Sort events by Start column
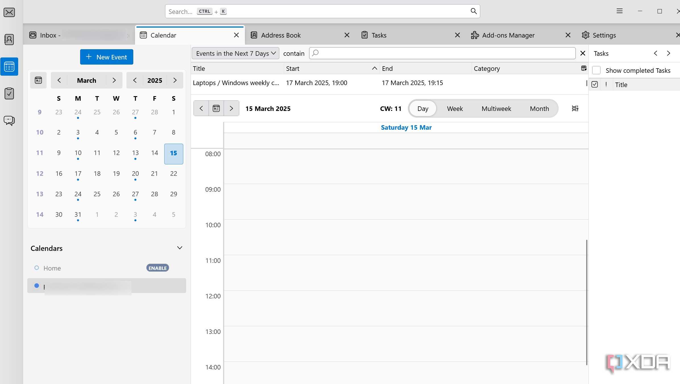Viewport: 680px width, 384px height. [x=331, y=69]
